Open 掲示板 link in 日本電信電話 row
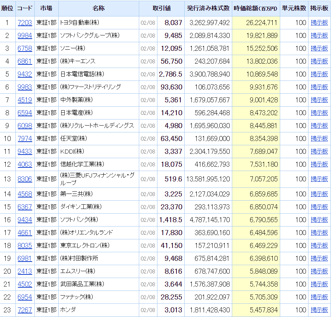 click(x=319, y=74)
